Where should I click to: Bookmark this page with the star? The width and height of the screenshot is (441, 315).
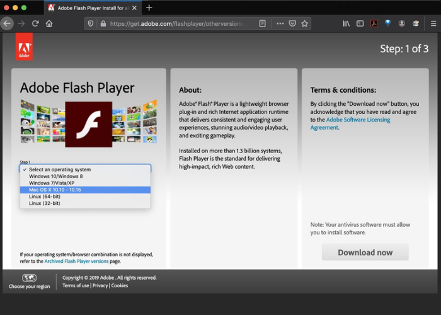tap(304, 24)
